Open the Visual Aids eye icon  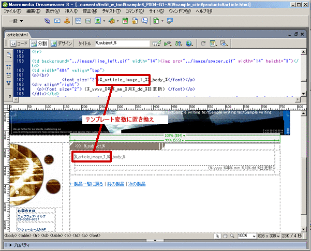pyautogui.click(x=224, y=43)
